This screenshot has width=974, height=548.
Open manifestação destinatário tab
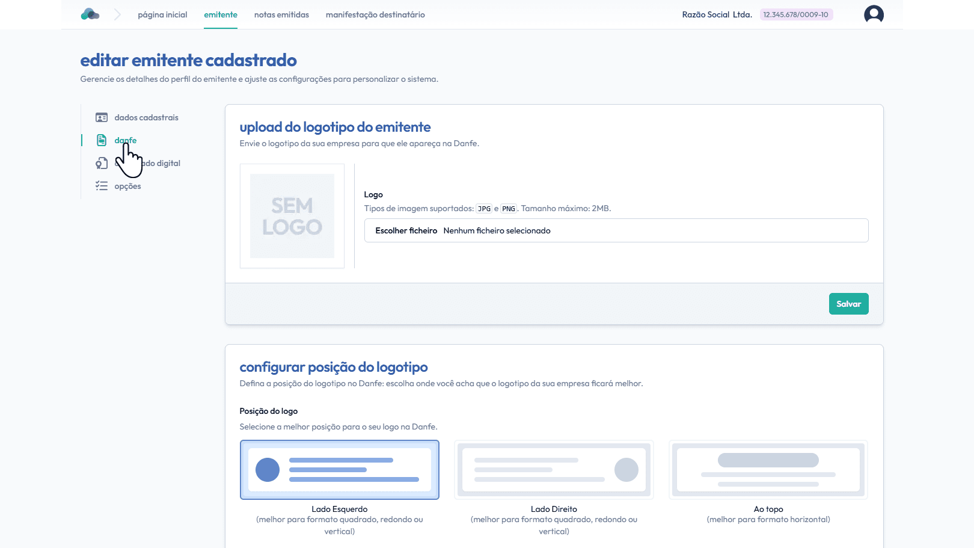[x=375, y=14]
